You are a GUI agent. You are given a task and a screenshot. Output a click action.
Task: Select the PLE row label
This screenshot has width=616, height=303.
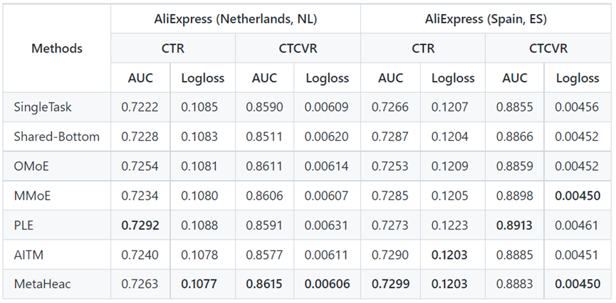(x=24, y=225)
